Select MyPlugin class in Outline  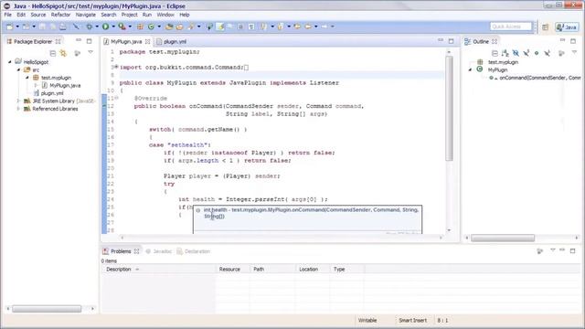pyautogui.click(x=497, y=69)
